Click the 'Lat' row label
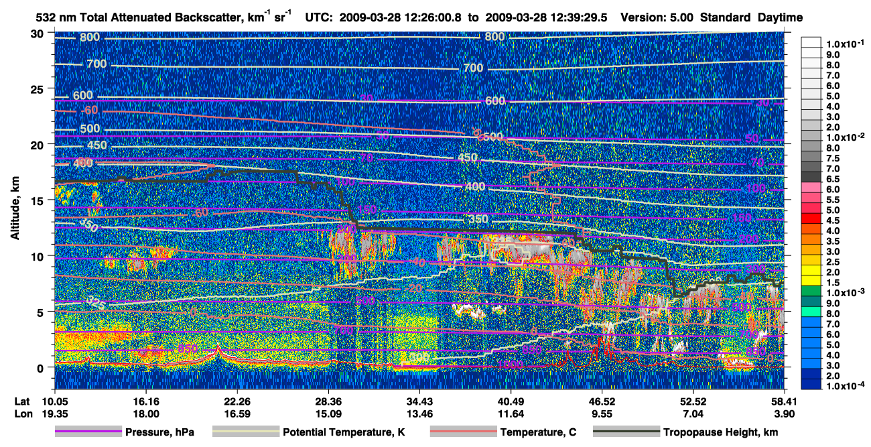The width and height of the screenshot is (871, 447). pyautogui.click(x=22, y=402)
